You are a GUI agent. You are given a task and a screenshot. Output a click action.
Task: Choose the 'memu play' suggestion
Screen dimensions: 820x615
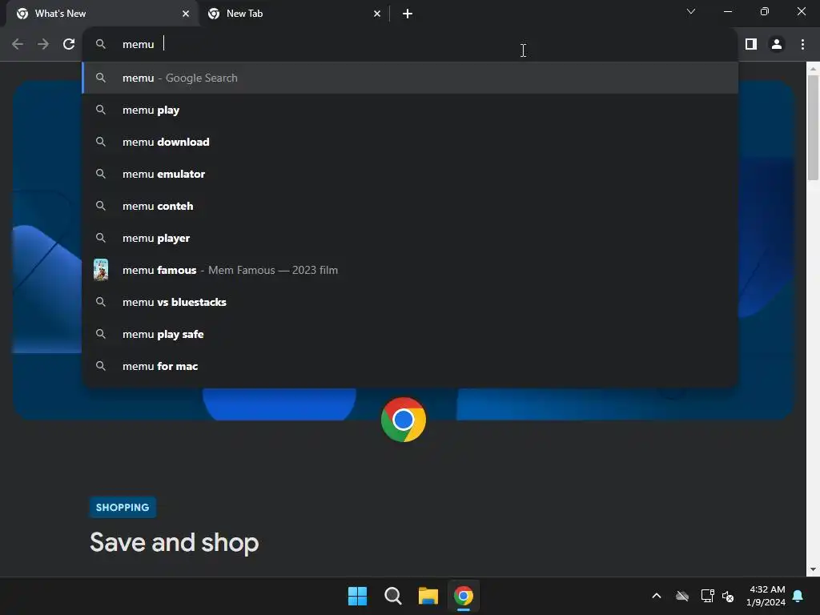click(410, 110)
